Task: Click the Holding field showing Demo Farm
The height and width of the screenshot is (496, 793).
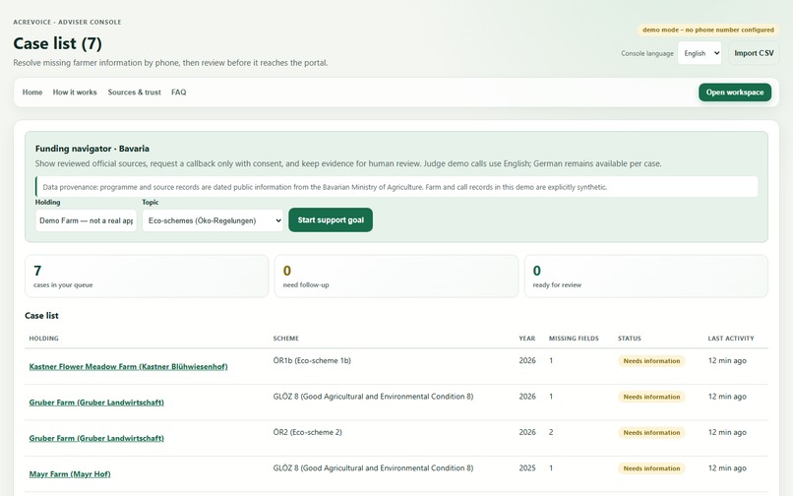Action: [86, 220]
